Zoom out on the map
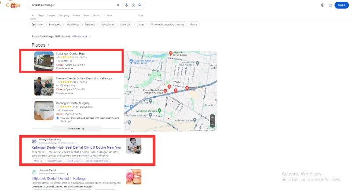This screenshot has height=191, width=352. [x=213, y=124]
